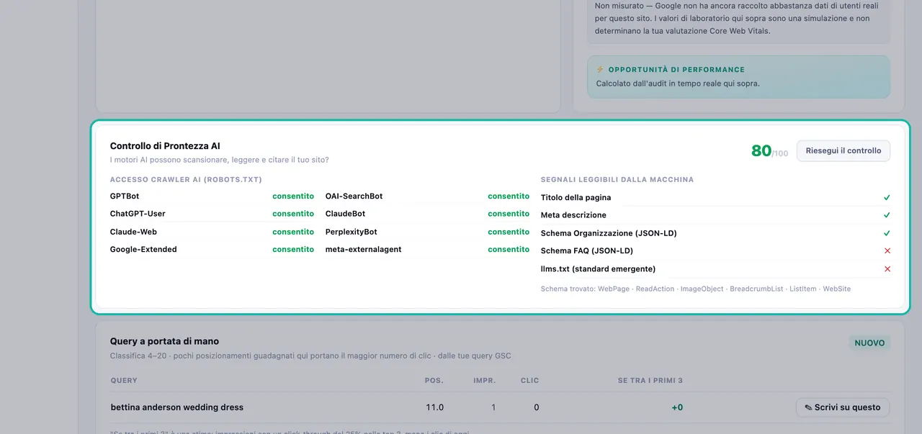
Task: Select the ClaudeBot crawler label
Action: (x=345, y=214)
